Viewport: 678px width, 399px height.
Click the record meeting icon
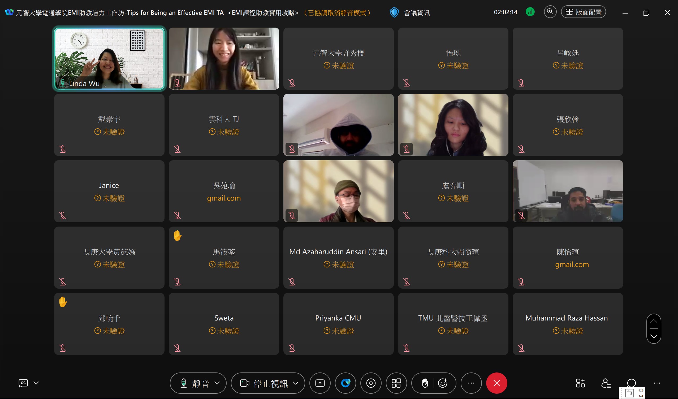point(371,383)
